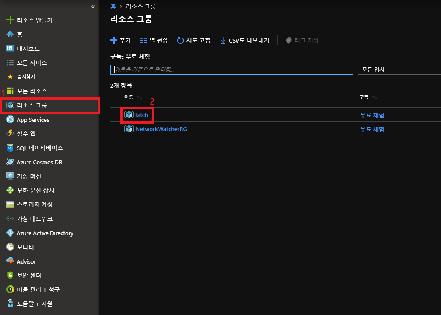Click the 함수 앱 lightning icon
This screenshot has height=315, width=441.
[10, 133]
